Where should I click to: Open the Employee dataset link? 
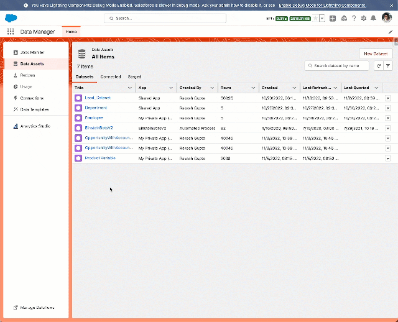[94, 117]
